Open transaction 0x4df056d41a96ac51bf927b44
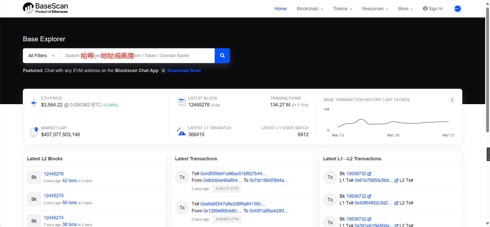490x227 pixels. point(234,174)
